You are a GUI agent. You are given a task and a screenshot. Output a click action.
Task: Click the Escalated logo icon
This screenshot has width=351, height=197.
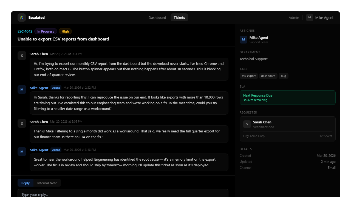(22, 18)
